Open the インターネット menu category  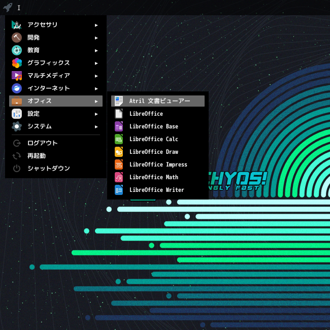pyautogui.click(x=56, y=88)
